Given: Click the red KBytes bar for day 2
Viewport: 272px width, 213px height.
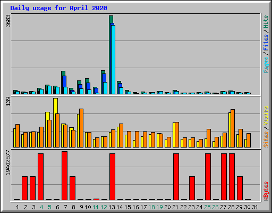Looking at the screenshot, I should click(x=24, y=188).
